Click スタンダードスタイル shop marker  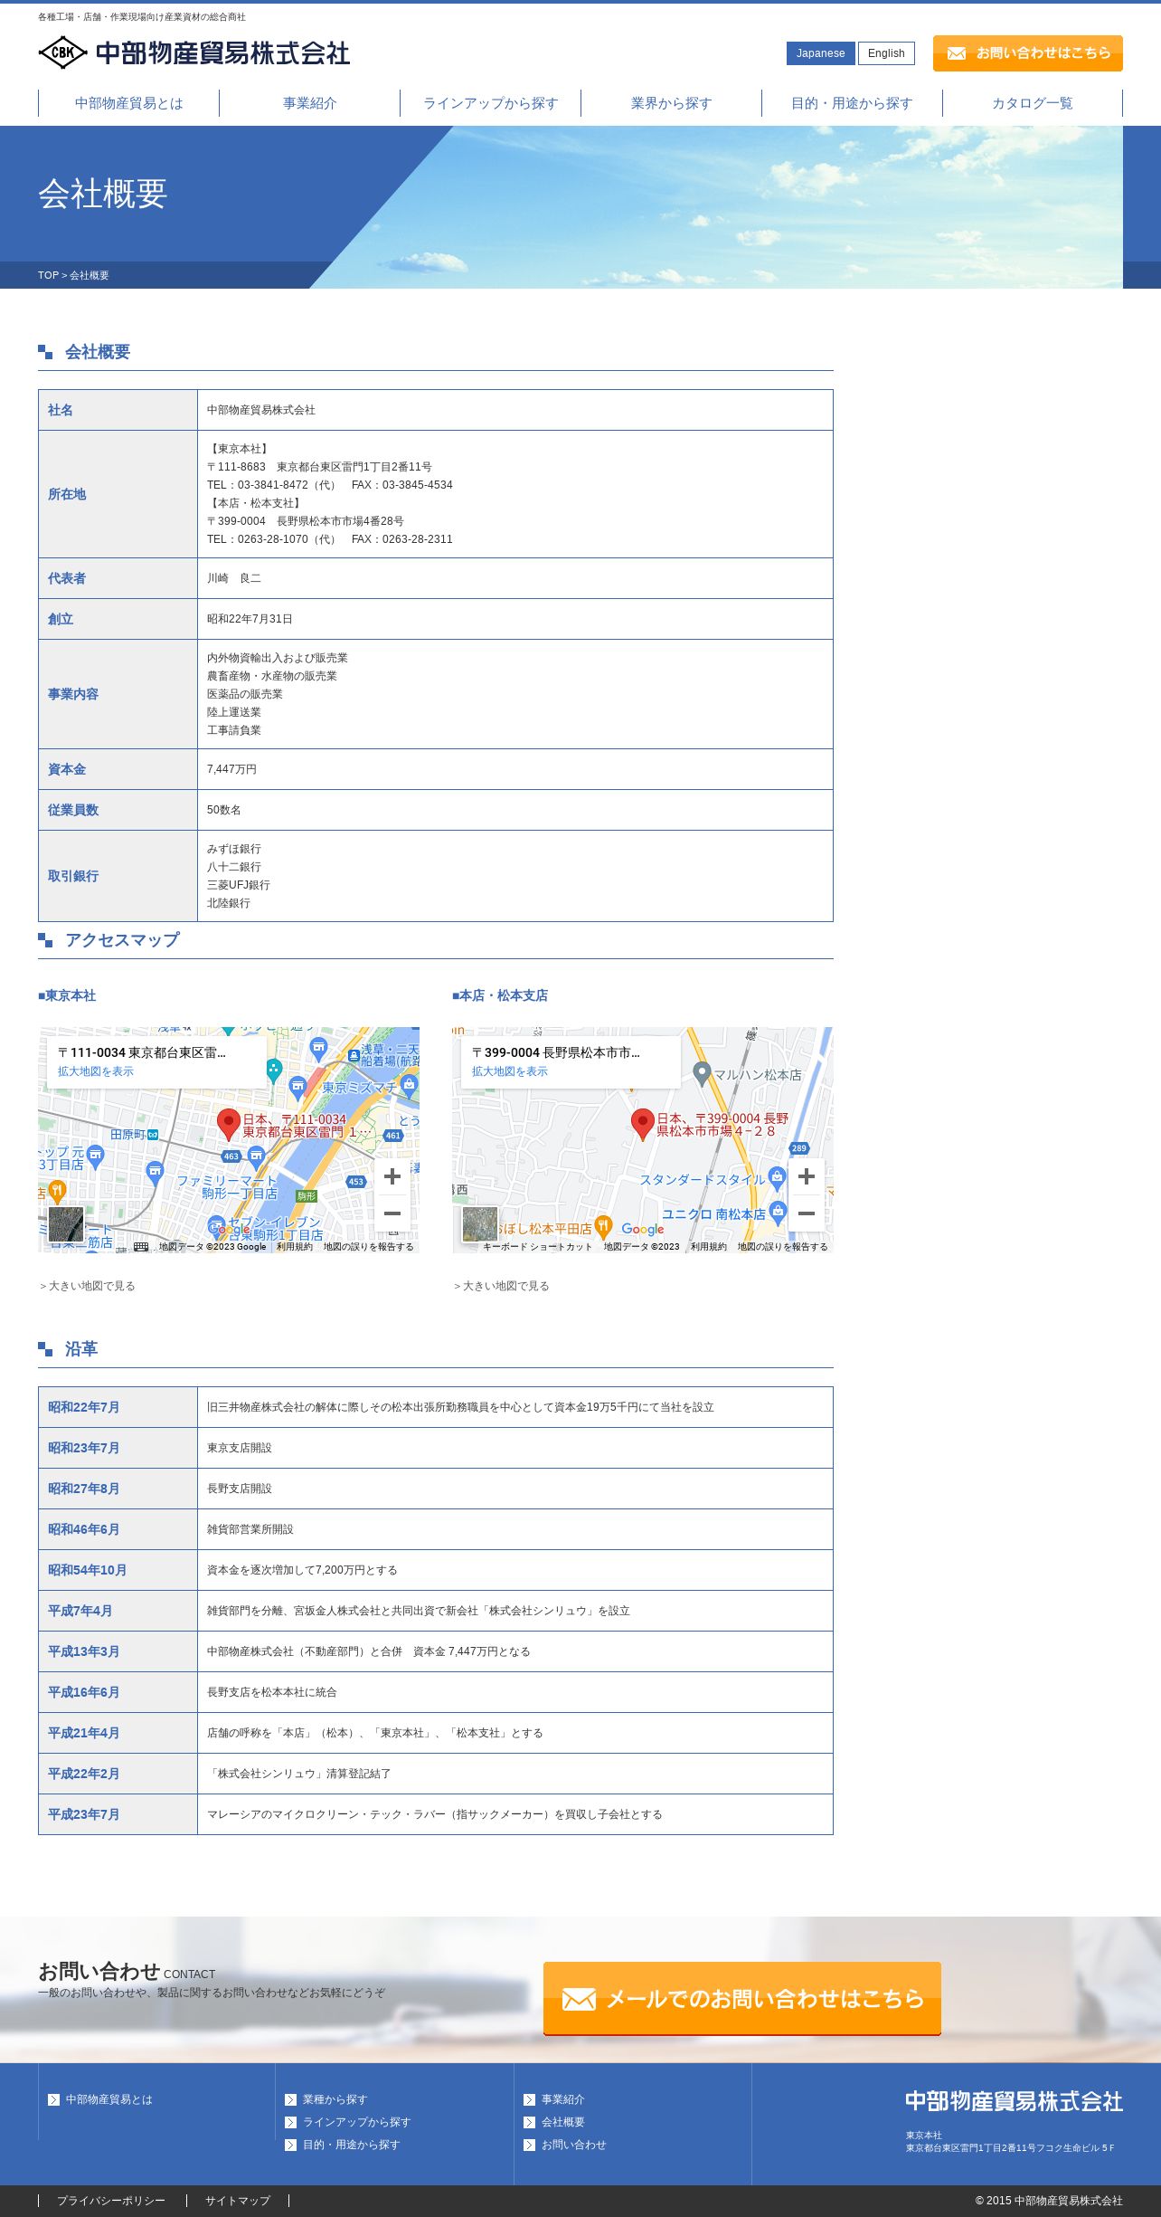(777, 1178)
